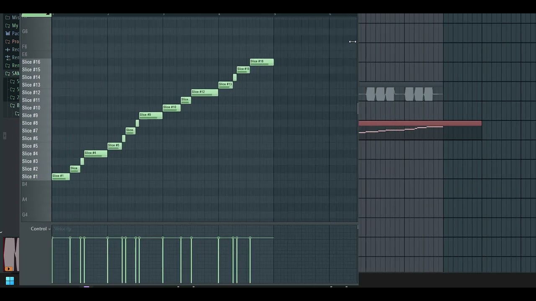Open the Control dropdown in event editor

pyautogui.click(x=41, y=229)
